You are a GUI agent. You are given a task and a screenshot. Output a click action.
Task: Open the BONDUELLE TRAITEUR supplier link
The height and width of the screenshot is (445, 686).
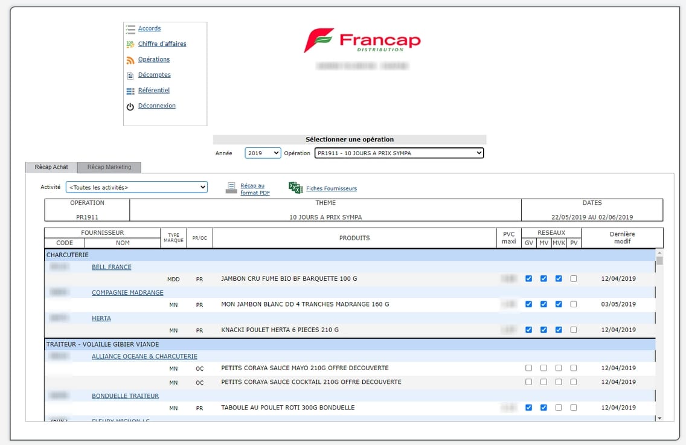(x=124, y=395)
